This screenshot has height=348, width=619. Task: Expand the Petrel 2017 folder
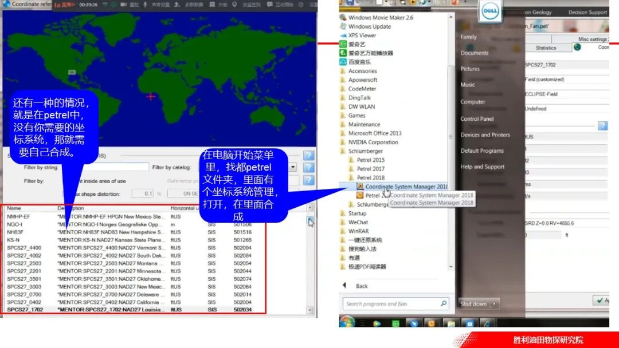coord(367,169)
